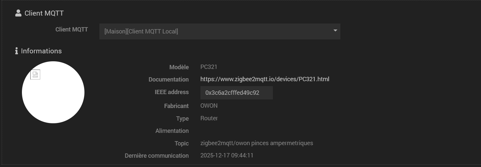Click into the IEEE address field
481x167 pixels.
pos(236,93)
